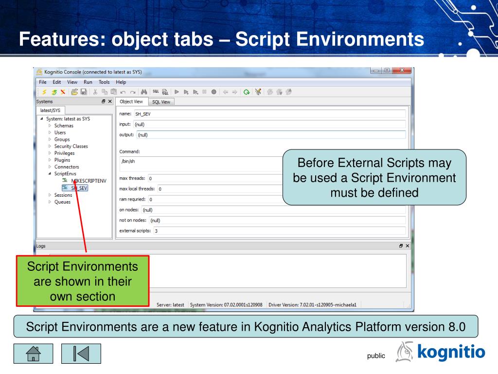Click the red disconnect icon
Screen dimensions: 498x374
pos(63,92)
